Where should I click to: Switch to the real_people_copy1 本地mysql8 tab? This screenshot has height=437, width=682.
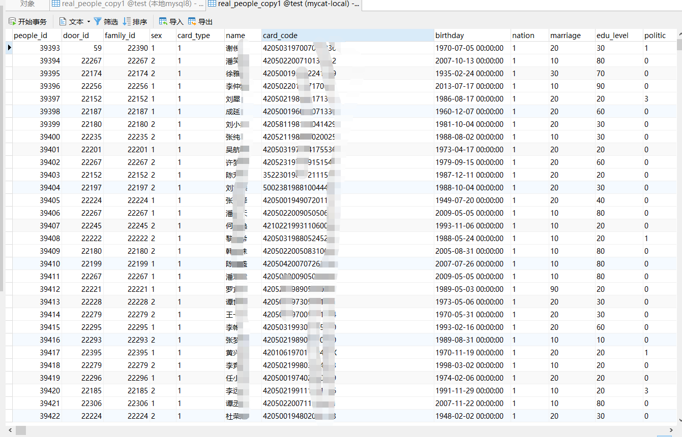(x=128, y=4)
